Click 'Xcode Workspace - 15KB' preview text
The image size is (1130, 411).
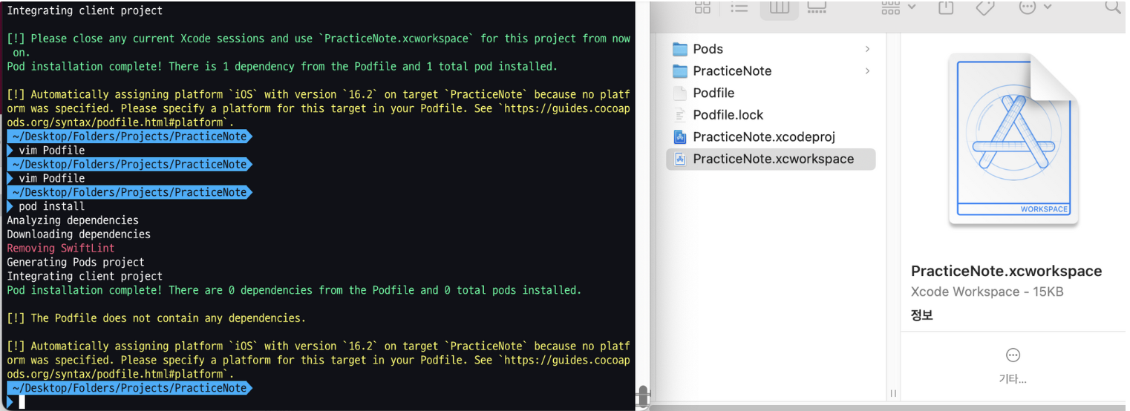(987, 292)
